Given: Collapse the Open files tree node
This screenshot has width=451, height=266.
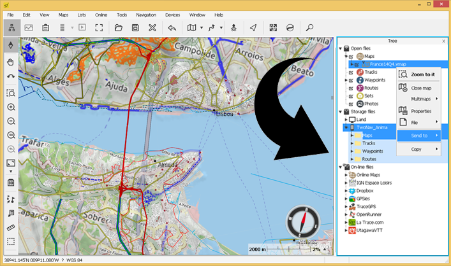Looking at the screenshot, I should (x=341, y=48).
